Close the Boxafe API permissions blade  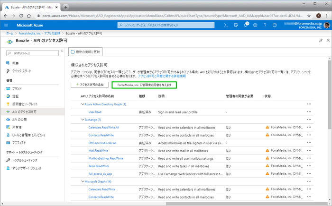point(328,40)
